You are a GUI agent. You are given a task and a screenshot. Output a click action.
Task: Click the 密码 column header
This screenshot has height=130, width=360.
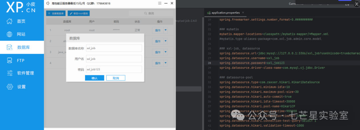[116, 22]
